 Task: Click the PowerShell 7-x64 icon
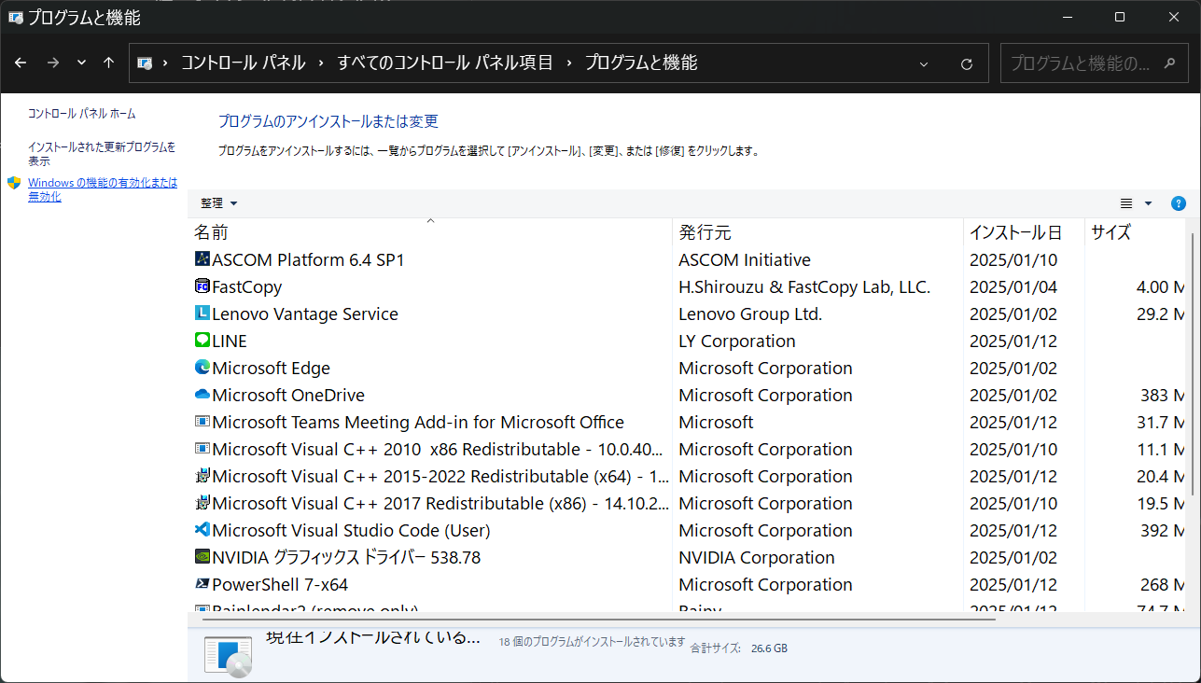click(x=202, y=584)
